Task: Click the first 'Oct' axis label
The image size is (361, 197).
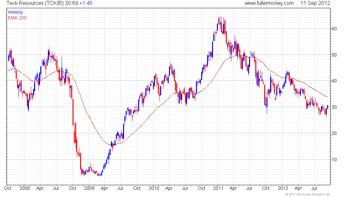Action: point(8,188)
